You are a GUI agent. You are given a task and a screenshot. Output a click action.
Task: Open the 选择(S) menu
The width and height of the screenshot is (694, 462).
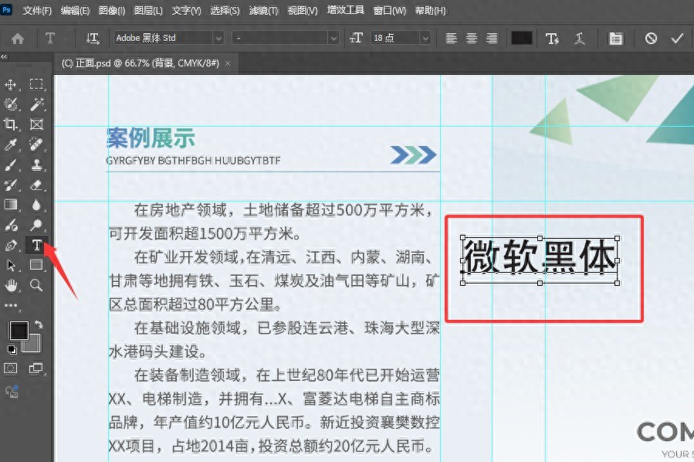pos(225,11)
